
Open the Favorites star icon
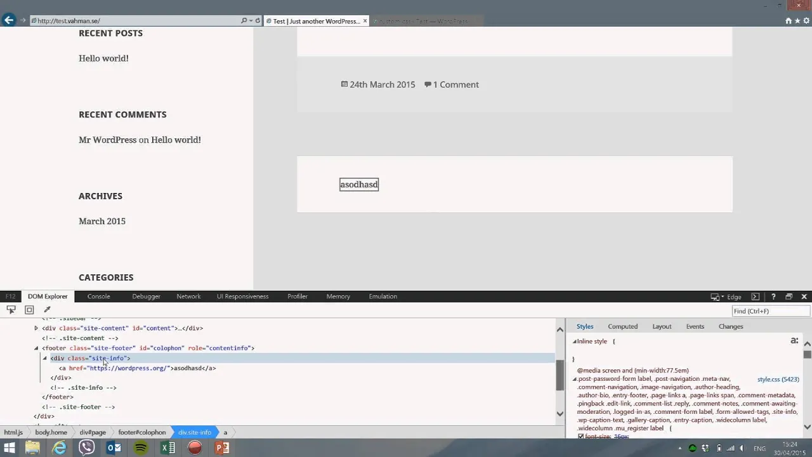(797, 21)
